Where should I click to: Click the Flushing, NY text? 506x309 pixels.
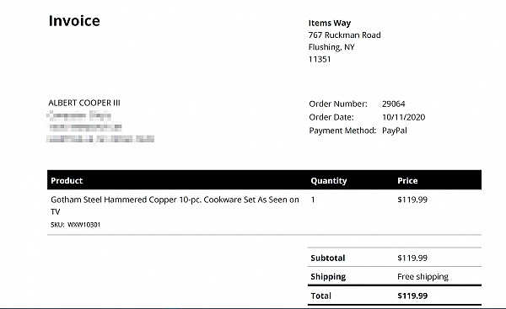click(331, 47)
